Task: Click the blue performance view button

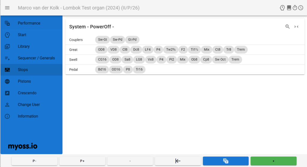Action: click(x=226, y=161)
